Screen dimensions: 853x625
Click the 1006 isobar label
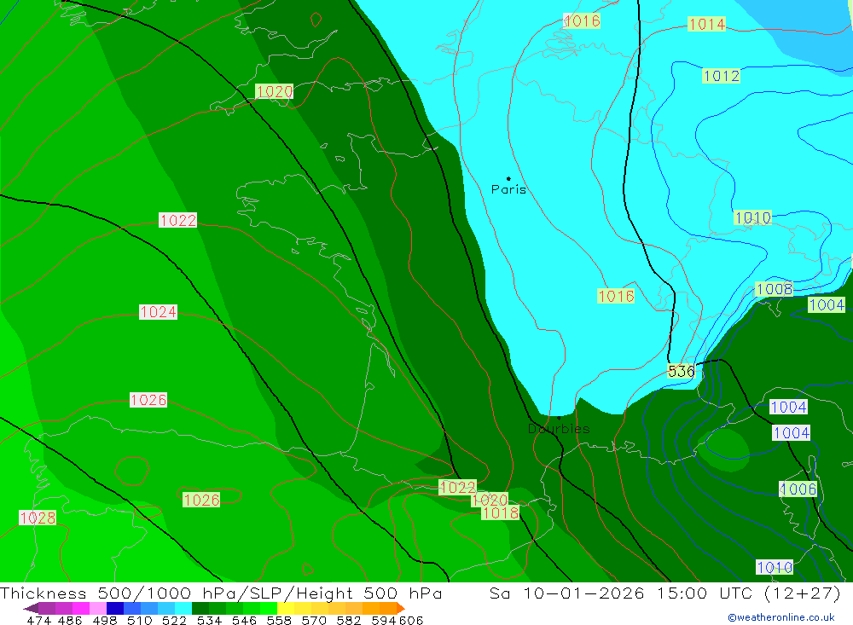pos(798,489)
